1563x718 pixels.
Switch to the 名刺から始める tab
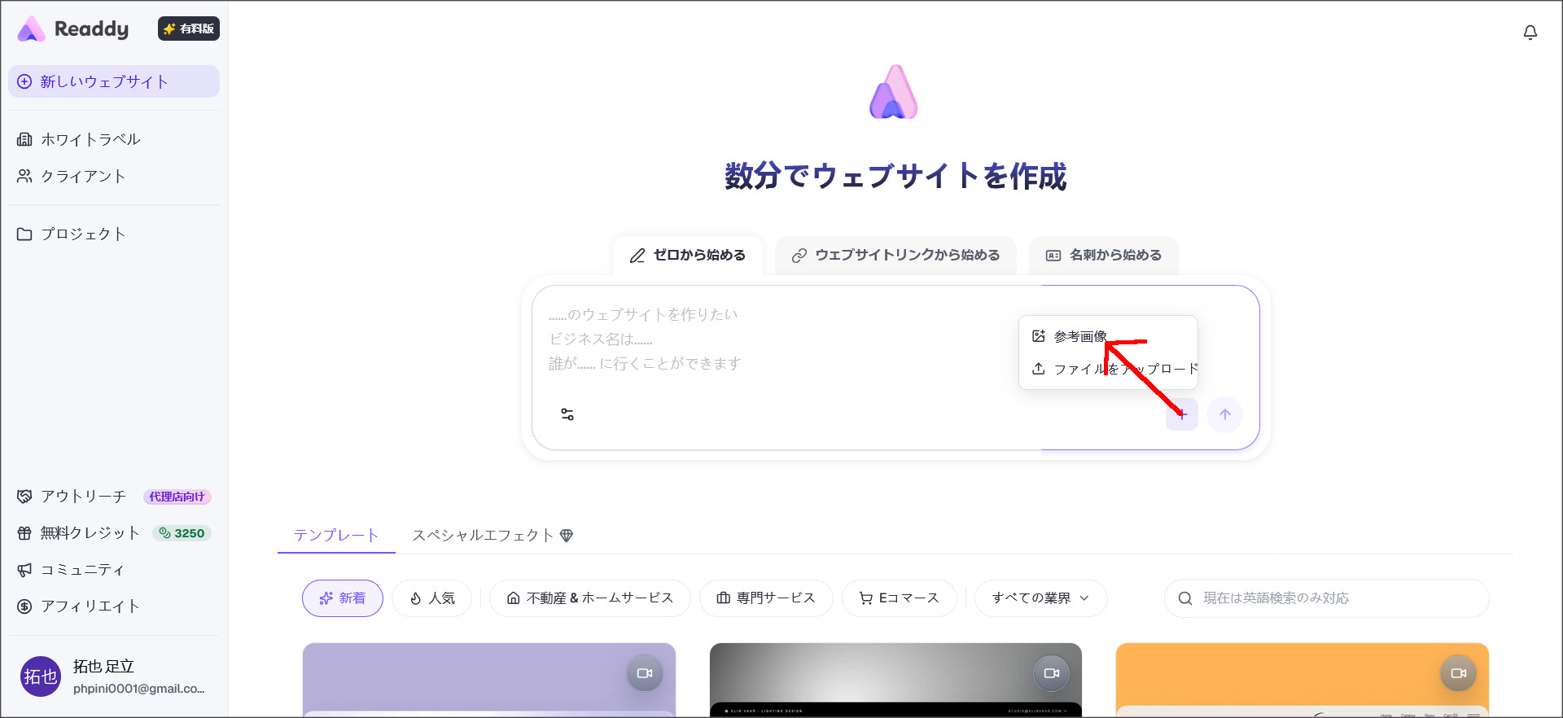(1104, 256)
